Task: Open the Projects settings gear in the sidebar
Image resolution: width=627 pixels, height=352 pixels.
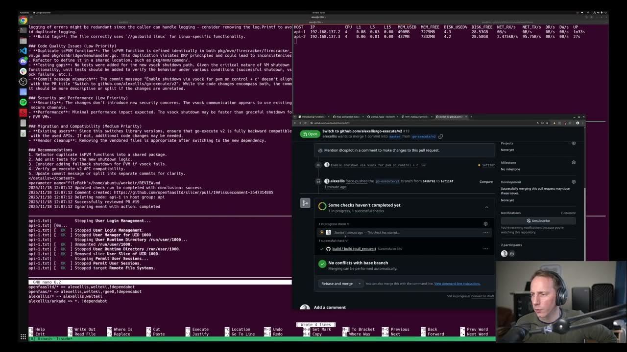Action: click(573, 143)
